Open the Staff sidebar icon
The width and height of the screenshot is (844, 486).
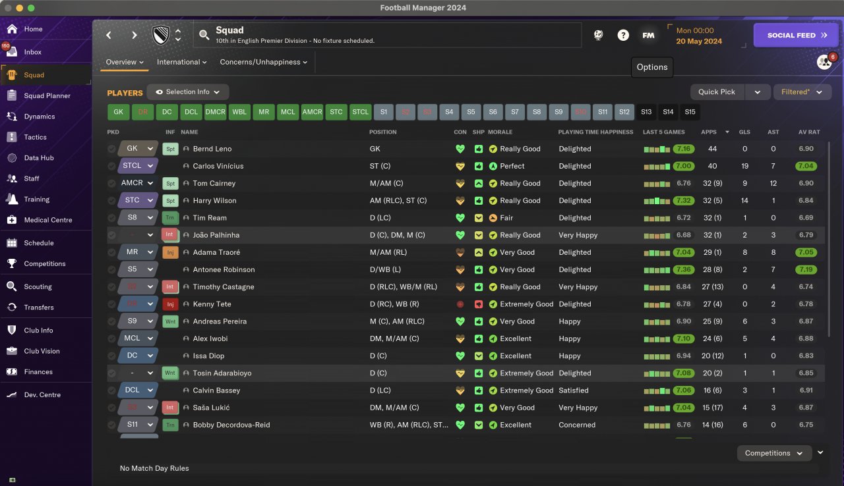click(12, 178)
